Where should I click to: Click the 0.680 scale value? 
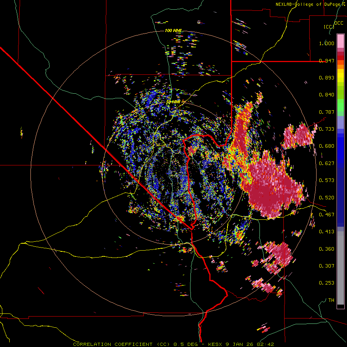point(327,146)
